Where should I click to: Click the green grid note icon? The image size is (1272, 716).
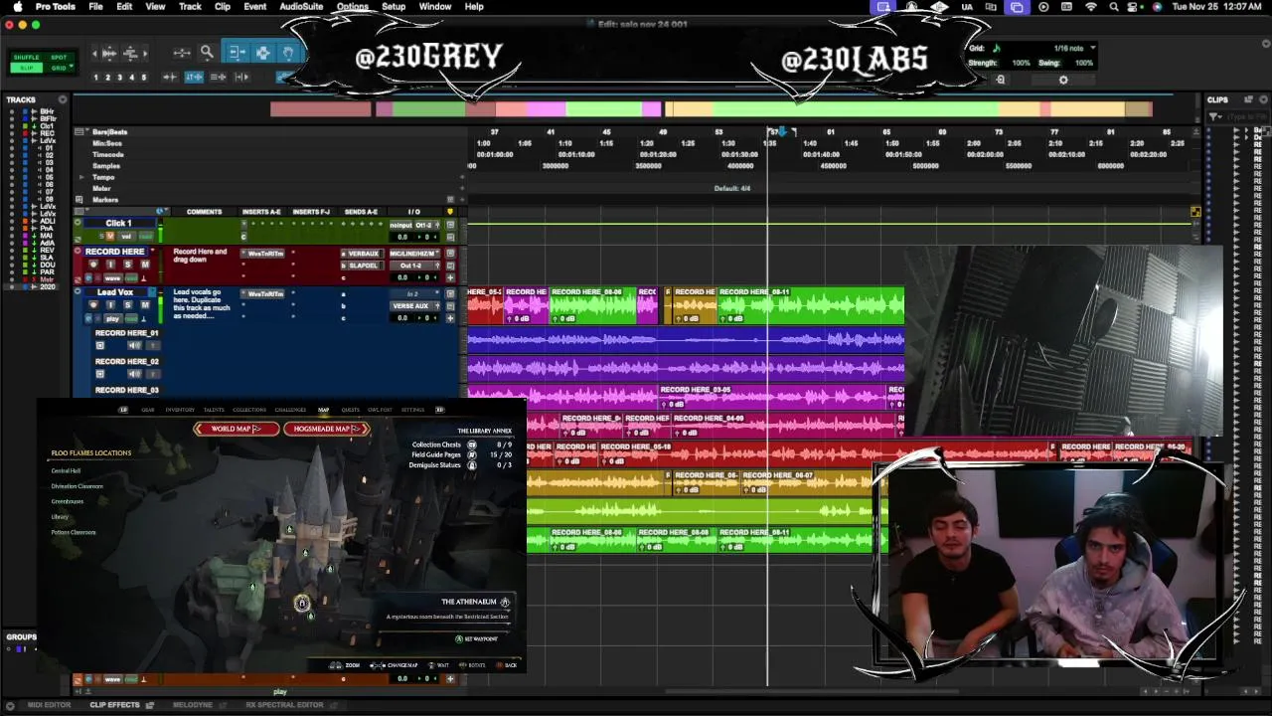pyautogui.click(x=997, y=48)
